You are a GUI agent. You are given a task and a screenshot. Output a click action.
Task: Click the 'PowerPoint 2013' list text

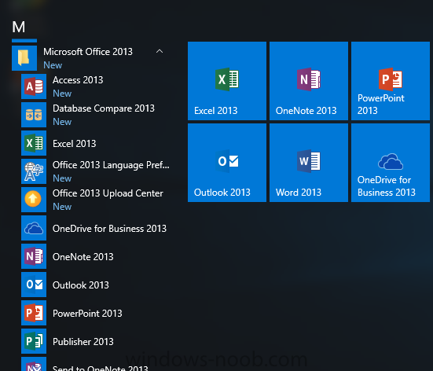click(87, 314)
